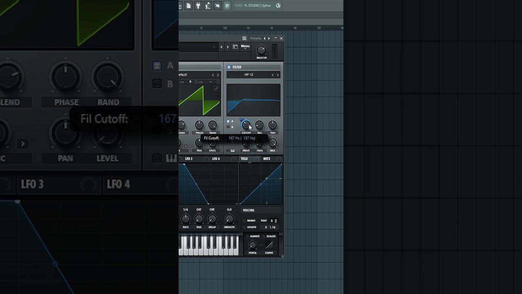Click the LFO SMOOTH knob

229,219
